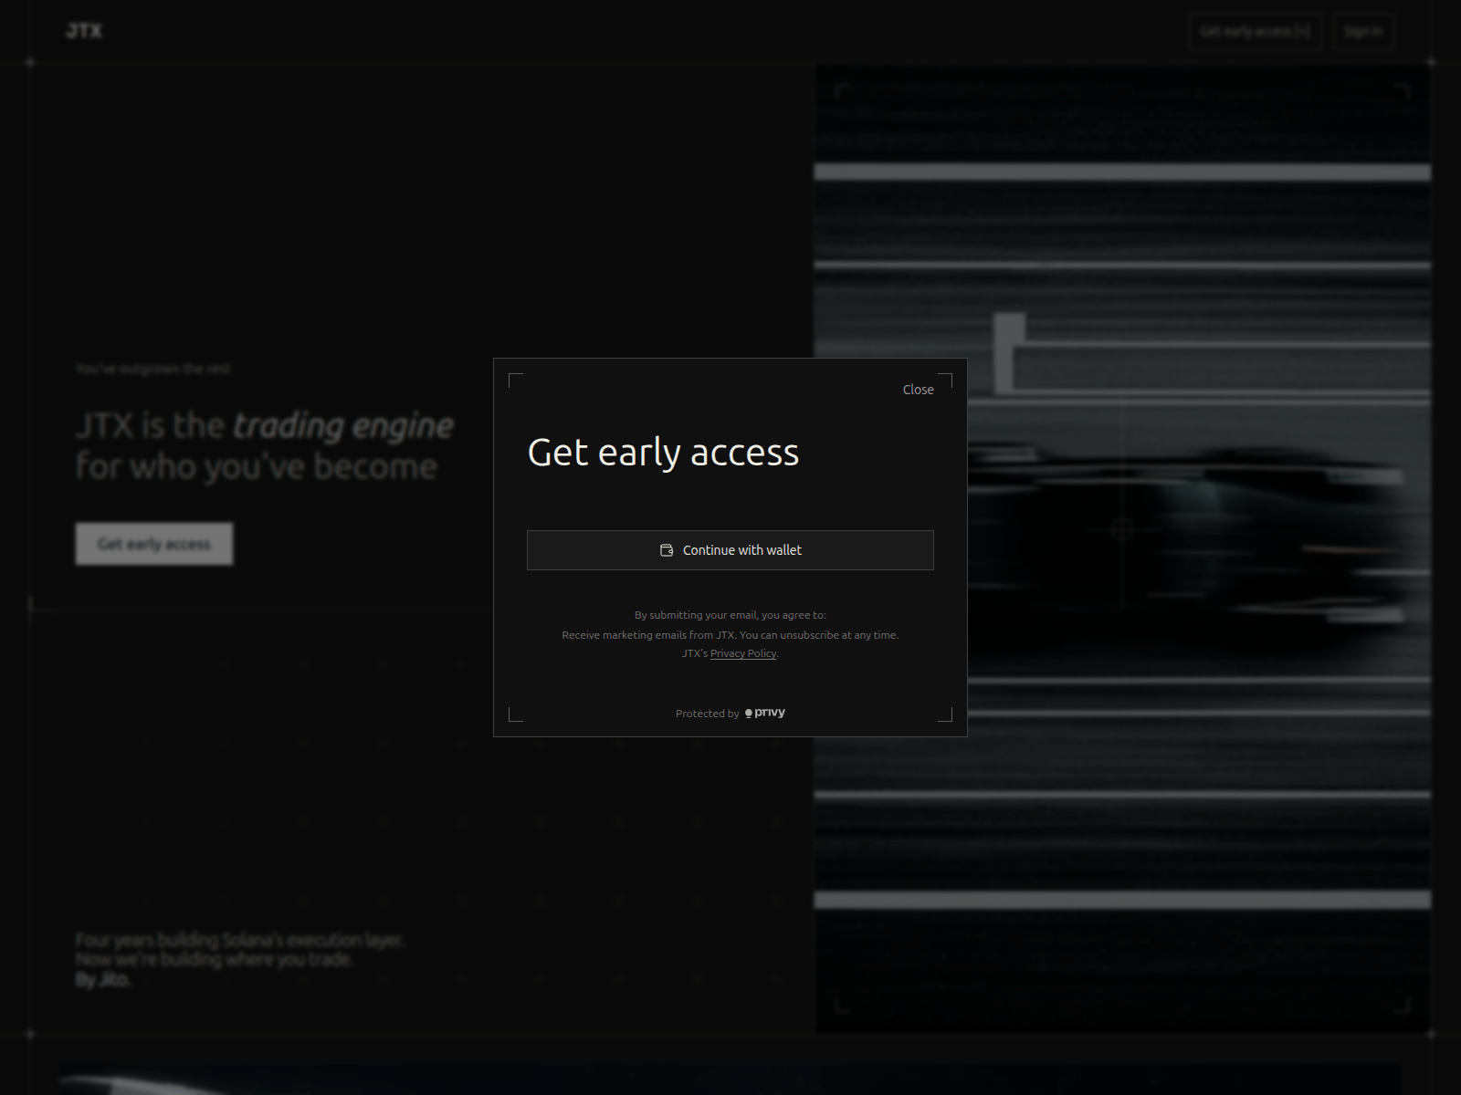The height and width of the screenshot is (1095, 1461).
Task: Click the blurred racing car image
Action: click(x=1122, y=548)
